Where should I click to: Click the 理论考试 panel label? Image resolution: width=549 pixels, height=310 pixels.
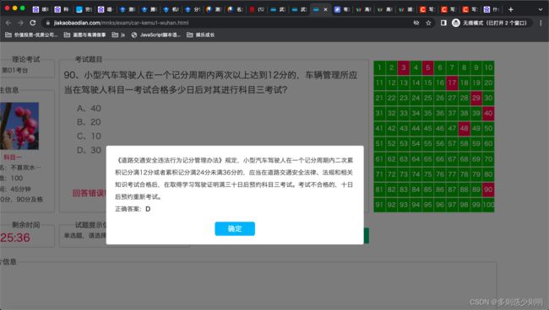click(26, 59)
